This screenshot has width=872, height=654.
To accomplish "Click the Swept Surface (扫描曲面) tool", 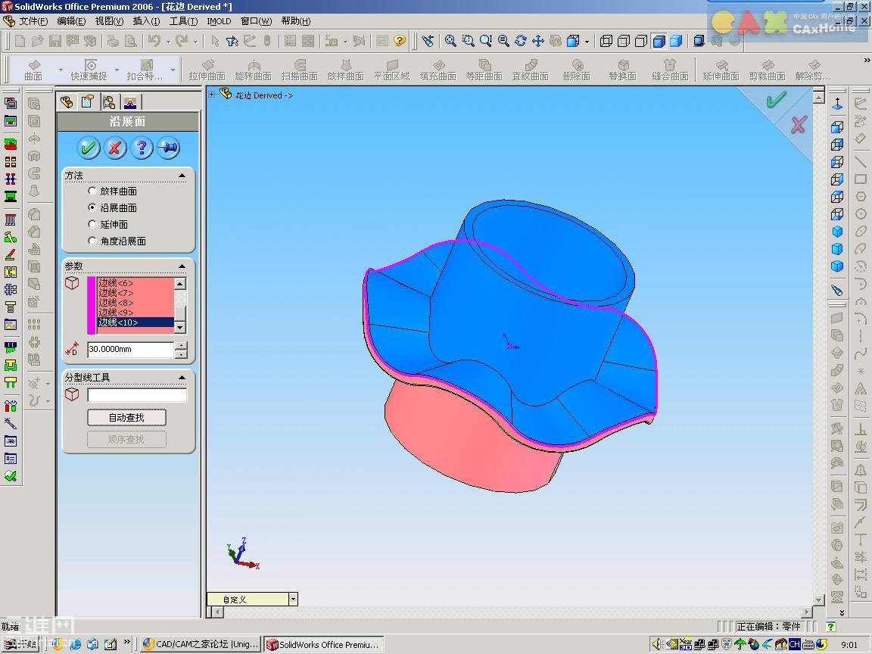I will click(299, 70).
